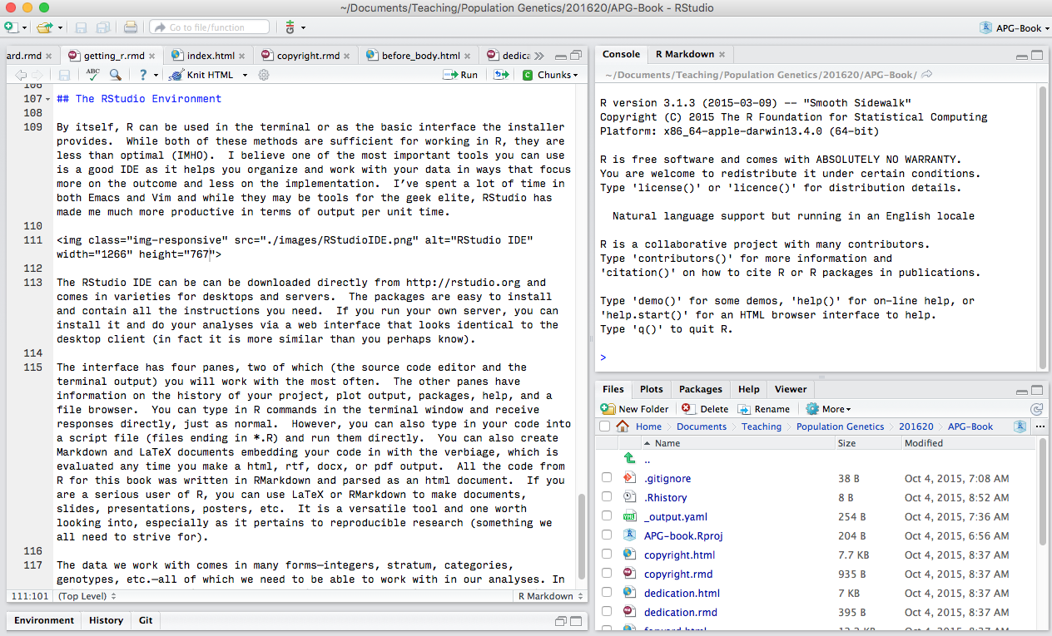This screenshot has height=636, width=1052.
Task: Check the copyright.rmd file checkbox
Action: tap(607, 574)
